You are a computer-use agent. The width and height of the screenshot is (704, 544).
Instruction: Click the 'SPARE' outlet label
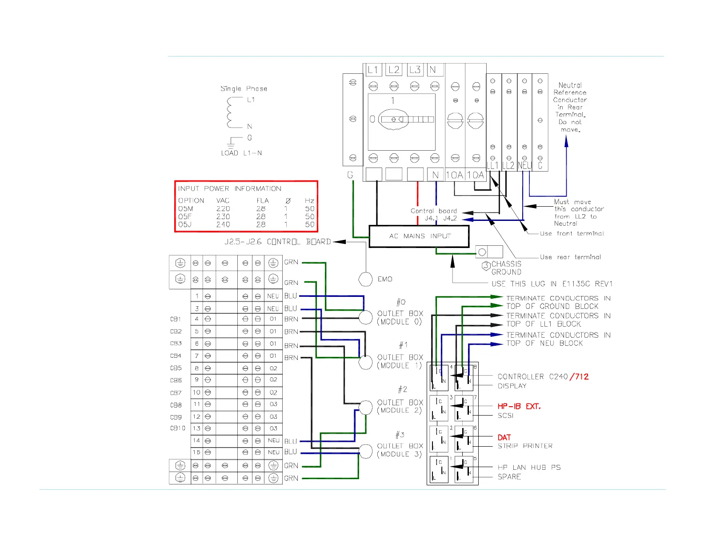pyautogui.click(x=509, y=476)
